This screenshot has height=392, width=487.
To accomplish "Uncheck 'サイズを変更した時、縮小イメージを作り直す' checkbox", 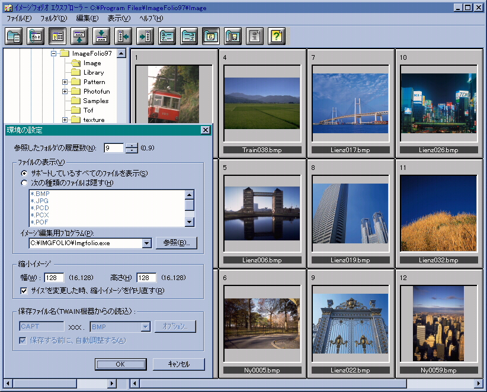I will pos(24,291).
